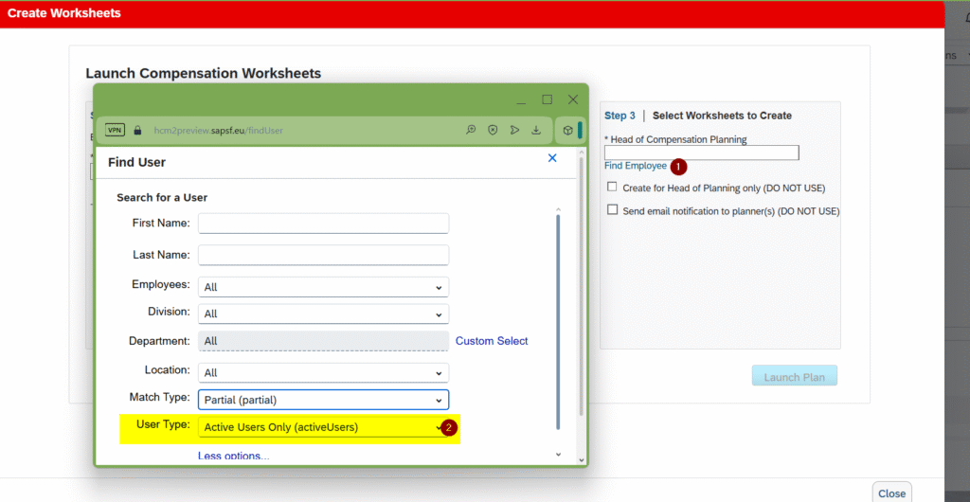Open the browser downloads icon
The width and height of the screenshot is (970, 502).
coord(536,131)
